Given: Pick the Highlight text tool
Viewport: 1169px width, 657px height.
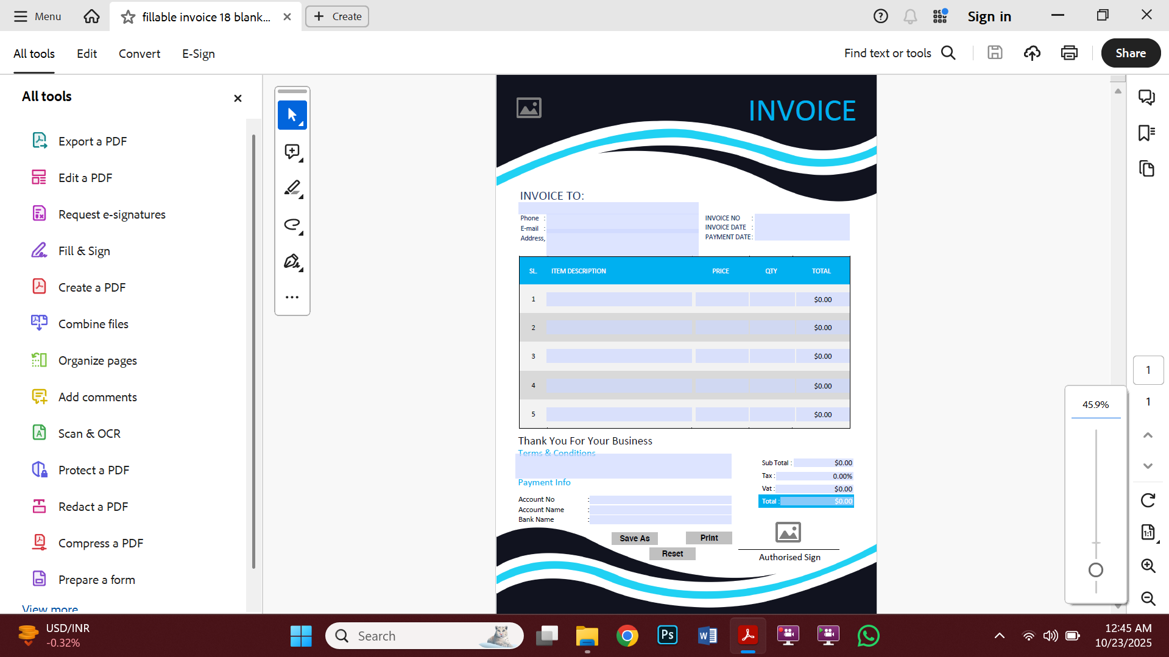Looking at the screenshot, I should pyautogui.click(x=292, y=188).
